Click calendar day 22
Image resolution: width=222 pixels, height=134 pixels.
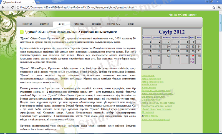[147, 59]
